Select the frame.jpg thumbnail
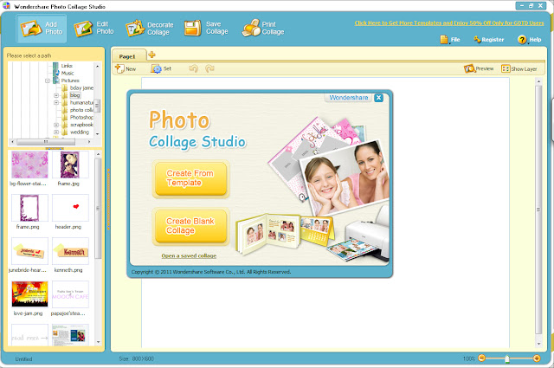This screenshot has height=368, width=554. click(x=70, y=165)
